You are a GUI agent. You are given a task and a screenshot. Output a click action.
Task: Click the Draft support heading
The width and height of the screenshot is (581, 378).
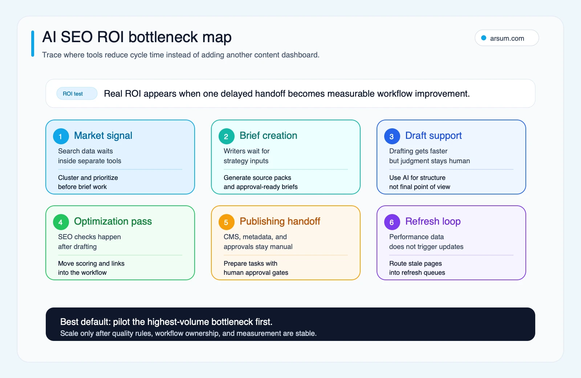coord(434,136)
